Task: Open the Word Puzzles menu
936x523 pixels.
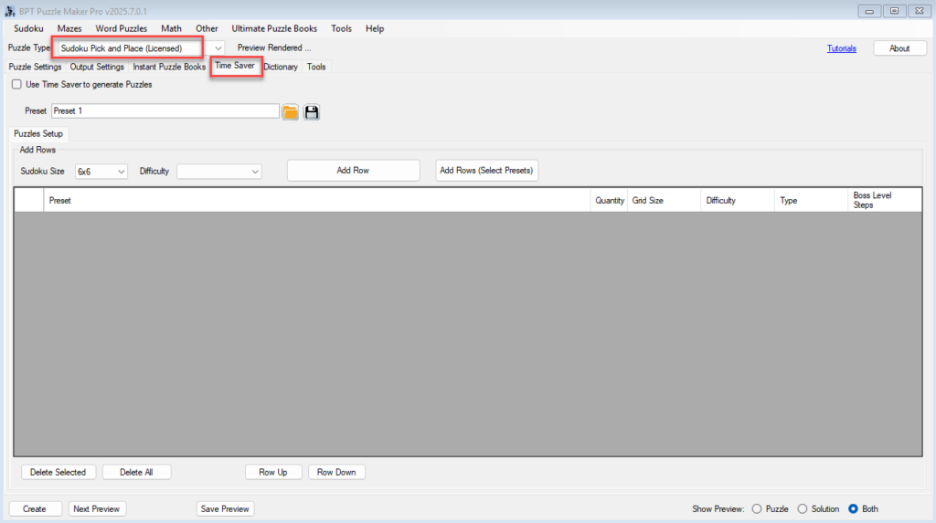Action: (x=122, y=28)
